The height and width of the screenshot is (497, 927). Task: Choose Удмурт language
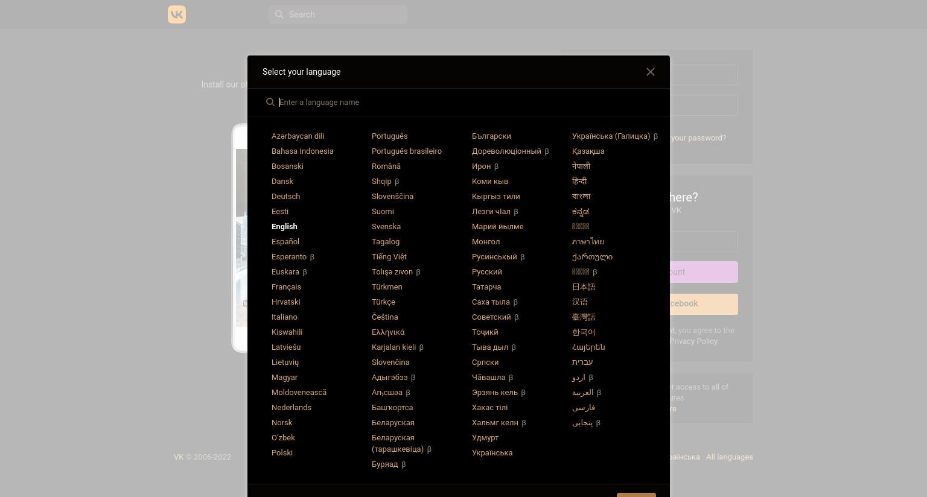(485, 438)
